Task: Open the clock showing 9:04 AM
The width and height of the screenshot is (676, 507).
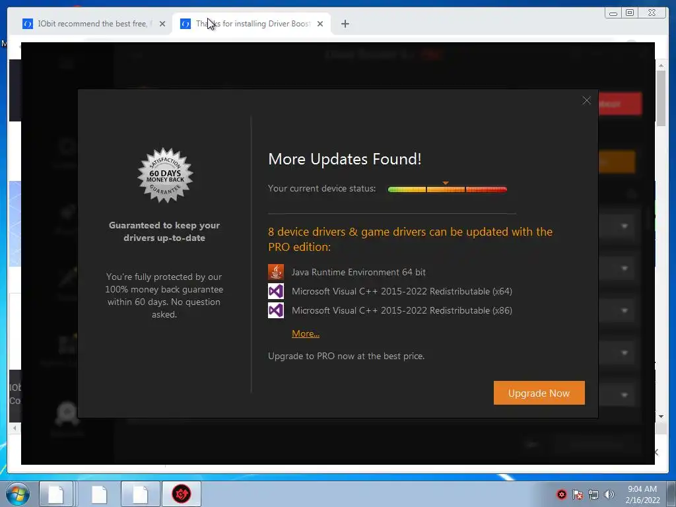Action: (642, 494)
